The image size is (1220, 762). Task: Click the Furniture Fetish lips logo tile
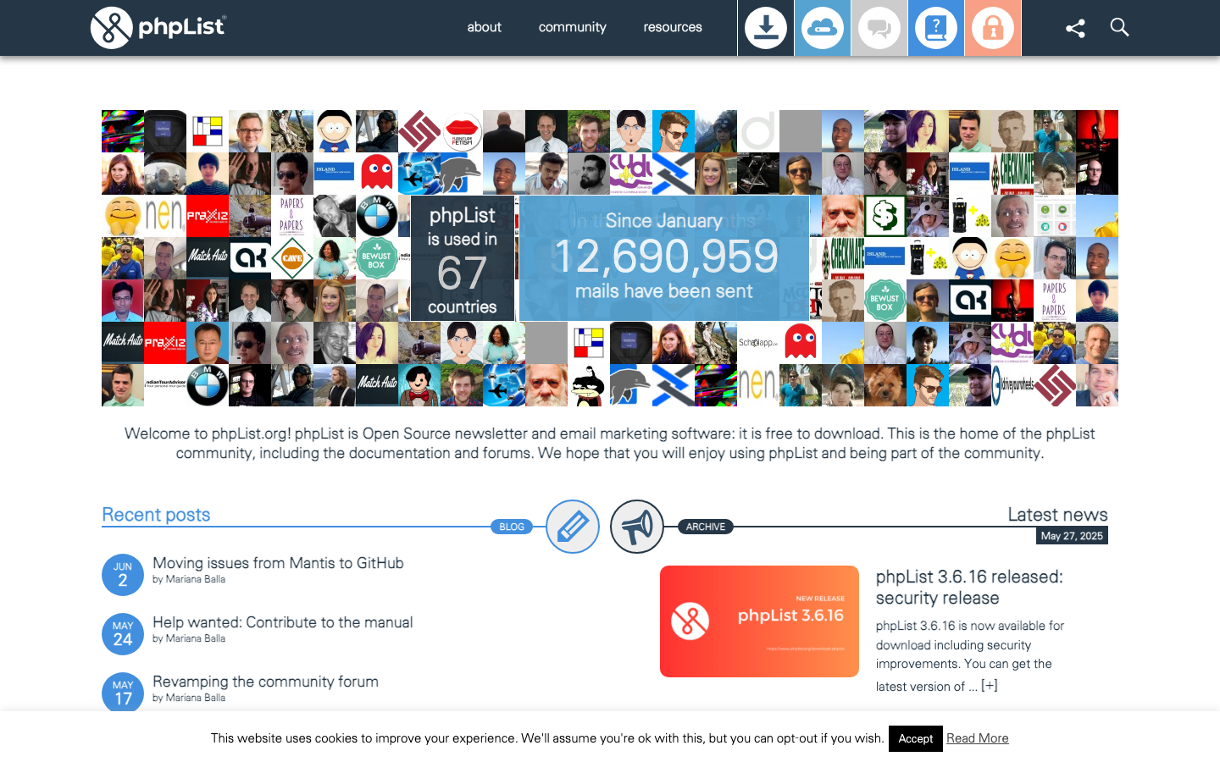(462, 131)
